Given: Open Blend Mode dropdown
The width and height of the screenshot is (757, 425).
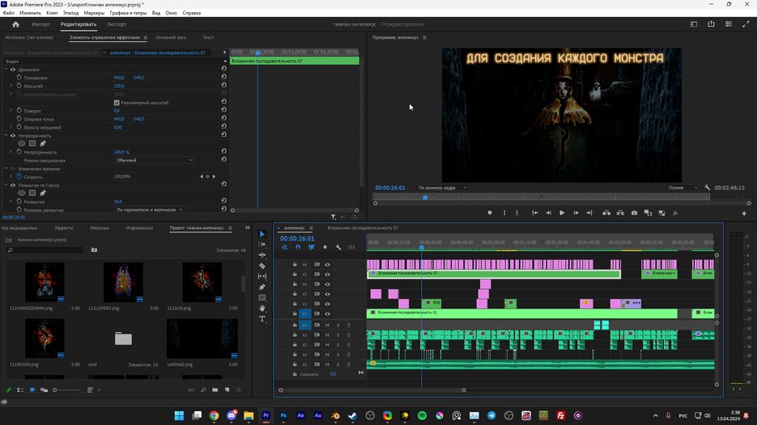Looking at the screenshot, I should [154, 160].
